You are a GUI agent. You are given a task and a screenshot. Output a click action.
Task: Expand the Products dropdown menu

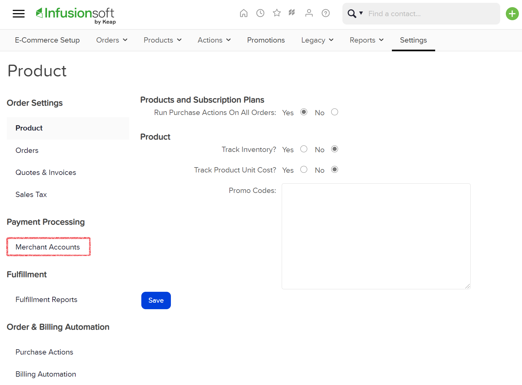click(x=162, y=40)
